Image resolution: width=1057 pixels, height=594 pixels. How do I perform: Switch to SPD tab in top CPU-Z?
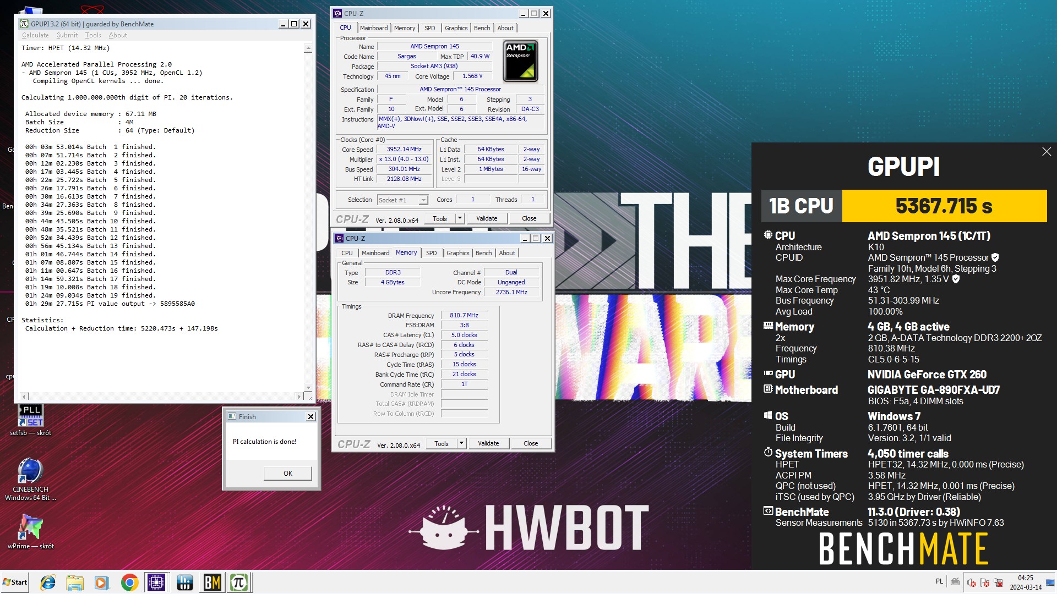430,28
